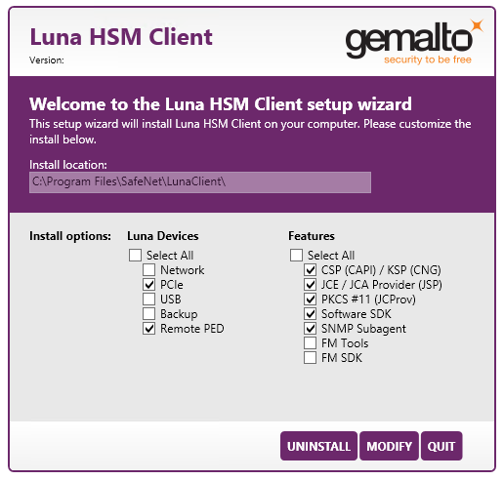Enable the Network device checkbox
This screenshot has width=504, height=480.
coord(149,270)
